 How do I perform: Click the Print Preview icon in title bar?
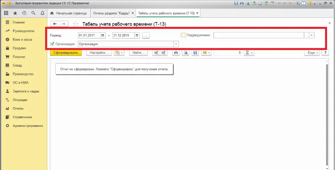[248, 3]
